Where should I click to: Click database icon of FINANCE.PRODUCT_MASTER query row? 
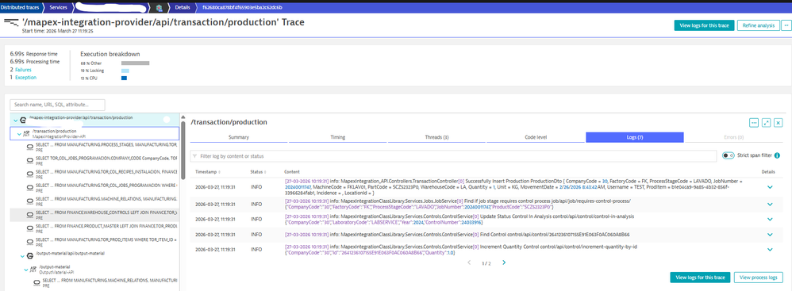[x=30, y=229]
